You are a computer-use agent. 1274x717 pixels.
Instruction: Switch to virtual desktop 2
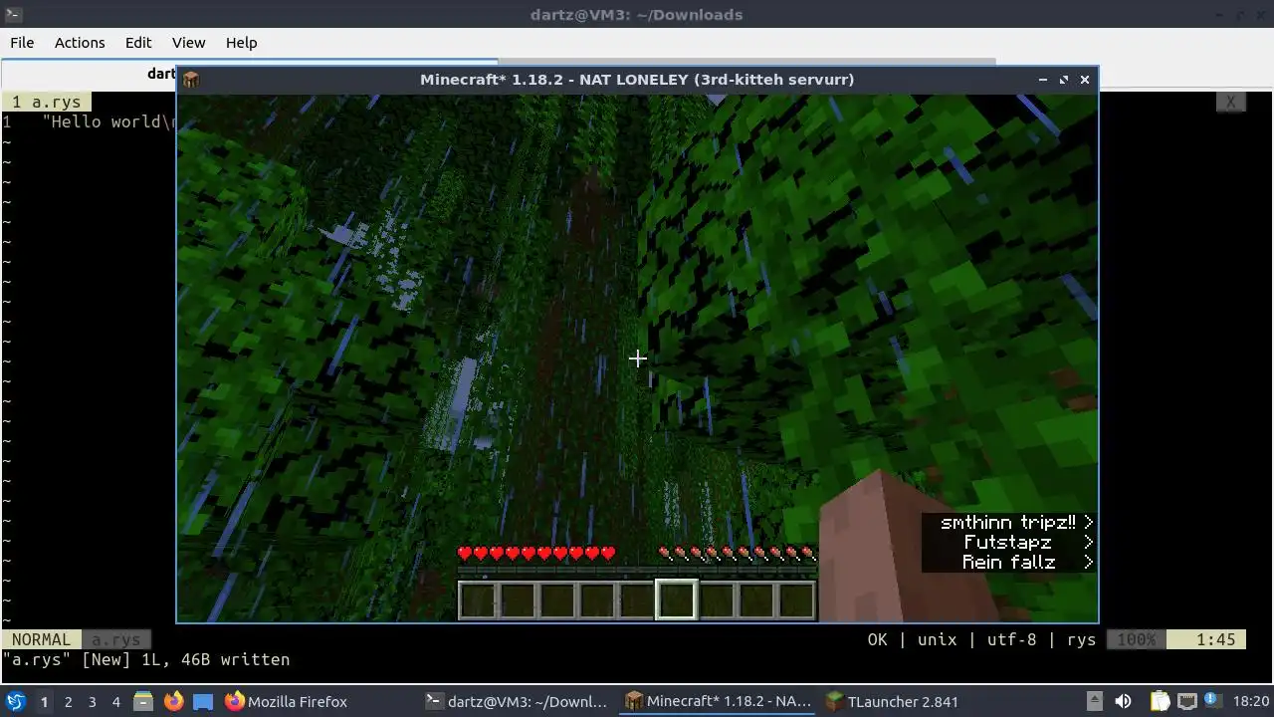[68, 702]
